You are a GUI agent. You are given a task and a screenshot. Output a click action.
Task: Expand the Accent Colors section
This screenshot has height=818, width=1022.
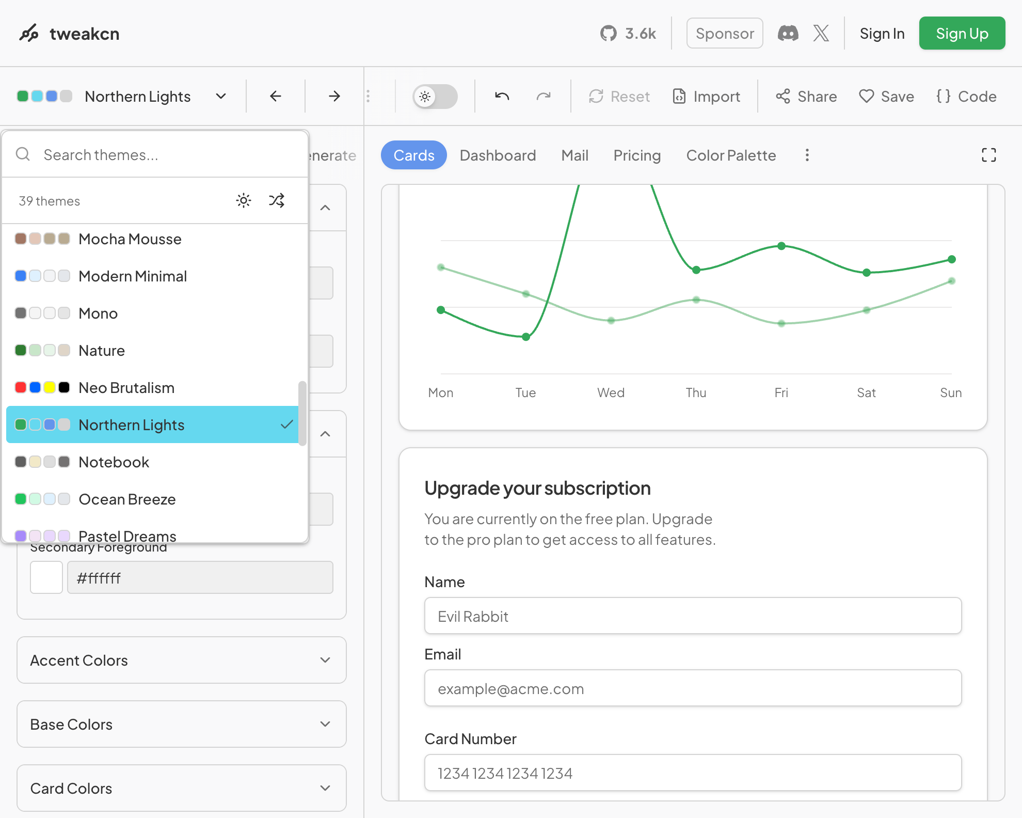tap(181, 660)
